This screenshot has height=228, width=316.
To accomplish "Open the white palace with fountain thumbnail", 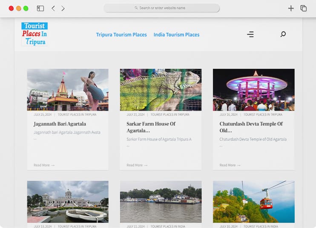I will point(68,202).
